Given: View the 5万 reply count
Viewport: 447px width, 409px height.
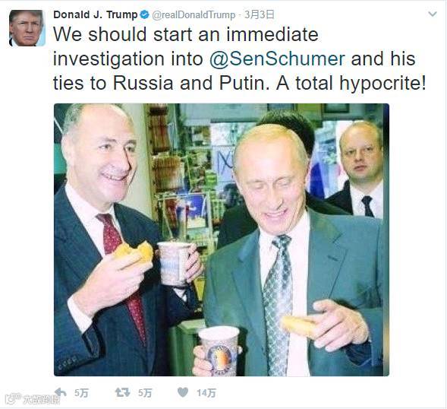Looking at the screenshot, I should (x=81, y=393).
